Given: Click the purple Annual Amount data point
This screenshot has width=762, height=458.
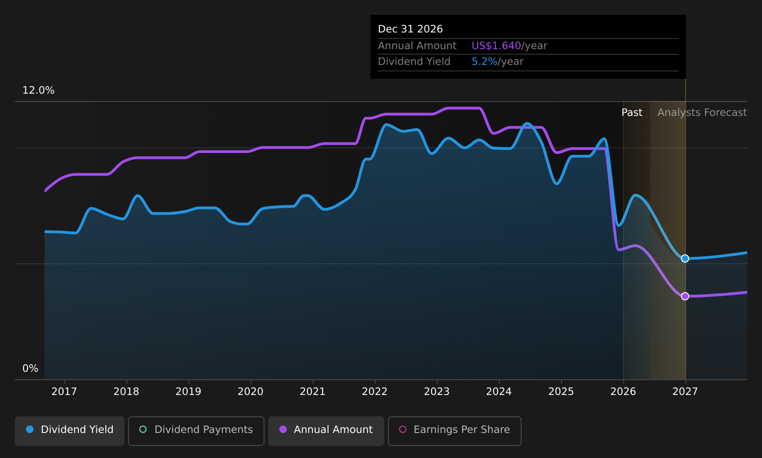Looking at the screenshot, I should [x=685, y=296].
